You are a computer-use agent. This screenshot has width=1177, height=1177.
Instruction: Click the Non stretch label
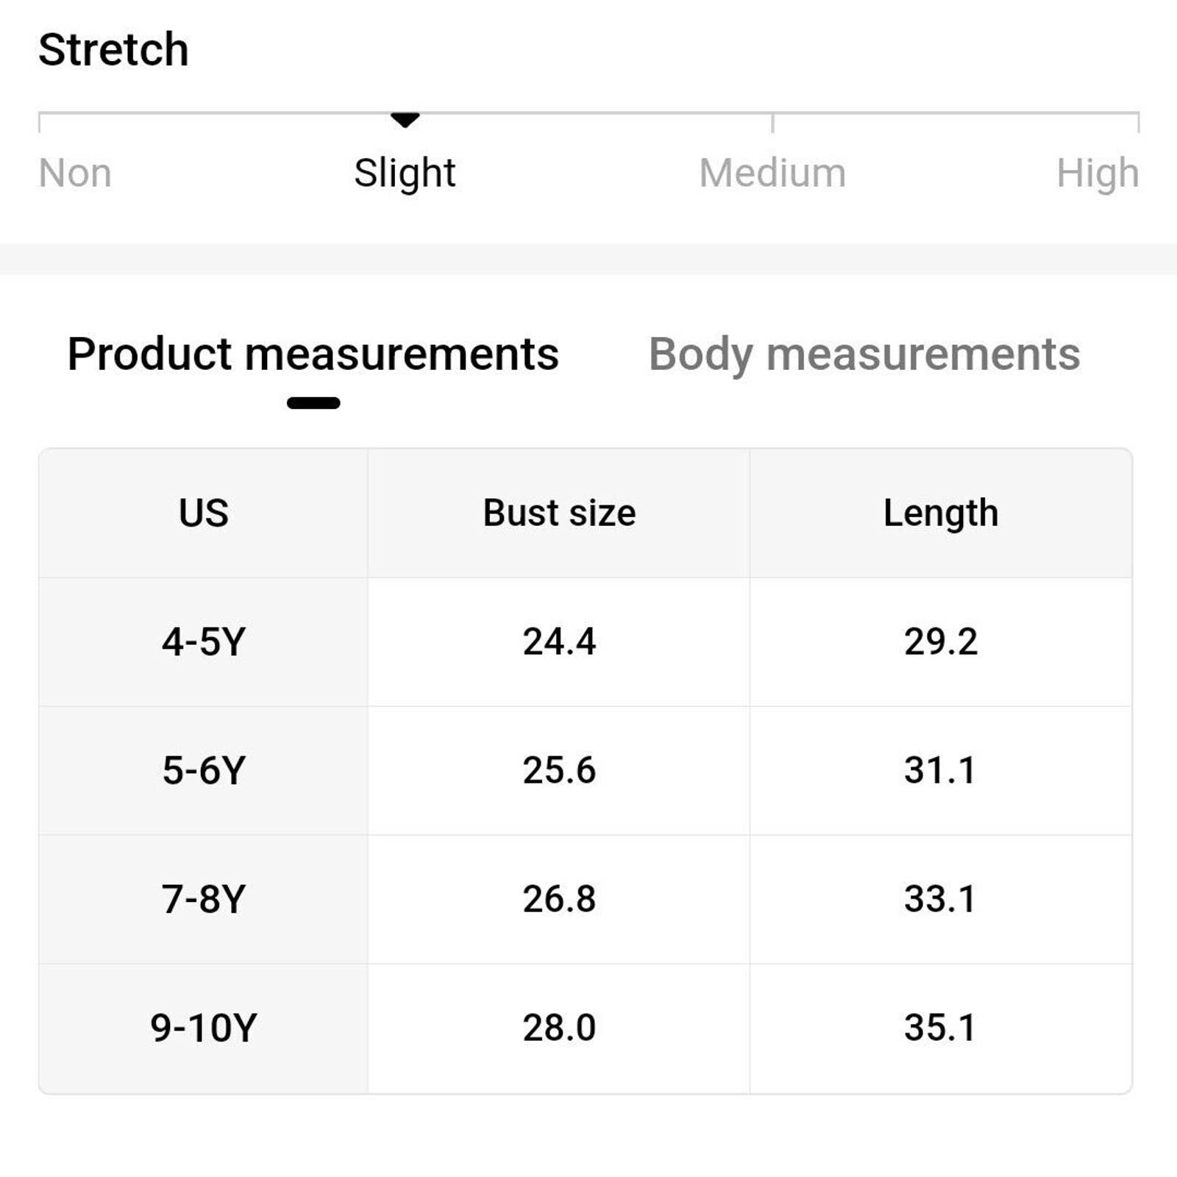point(75,174)
